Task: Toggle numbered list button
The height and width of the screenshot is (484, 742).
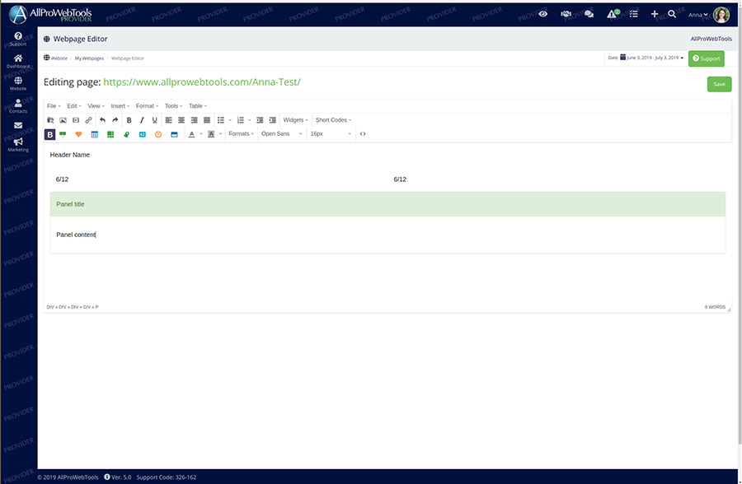Action: (x=241, y=120)
